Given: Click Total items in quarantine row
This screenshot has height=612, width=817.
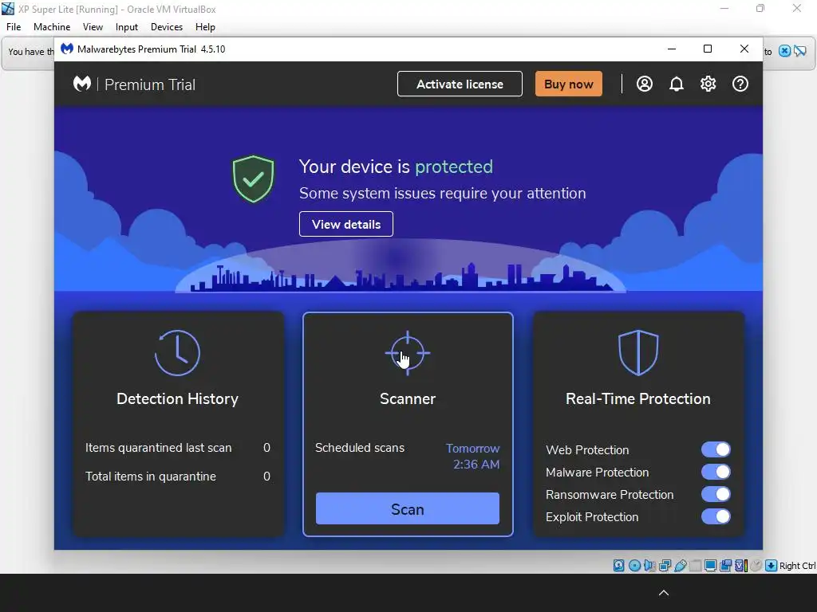Looking at the screenshot, I should [178, 477].
